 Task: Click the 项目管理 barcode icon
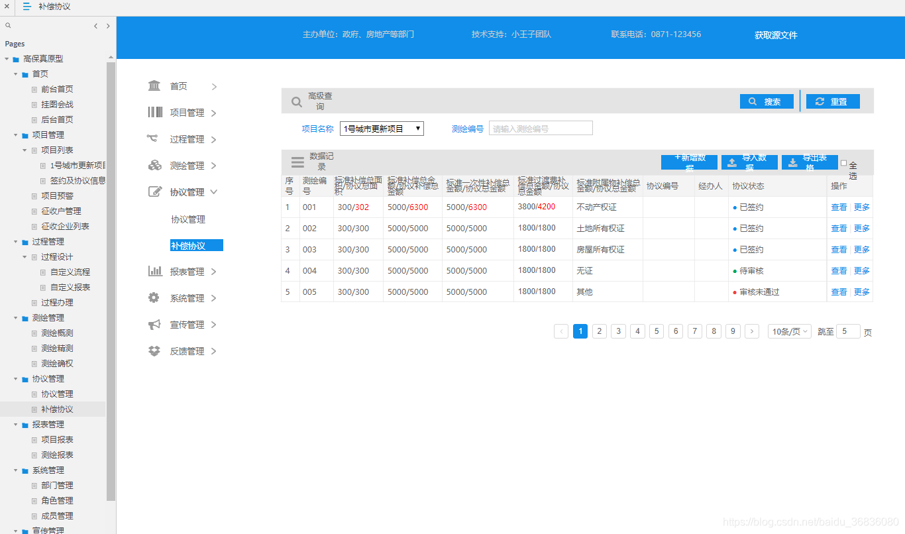[x=154, y=112]
